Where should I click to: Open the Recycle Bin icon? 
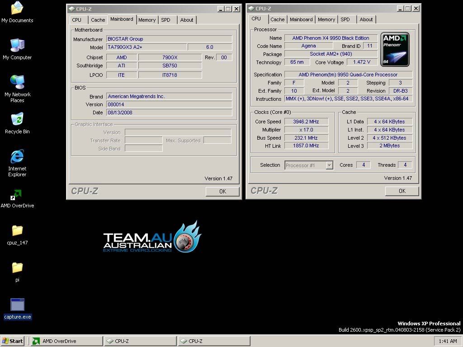coord(17,123)
